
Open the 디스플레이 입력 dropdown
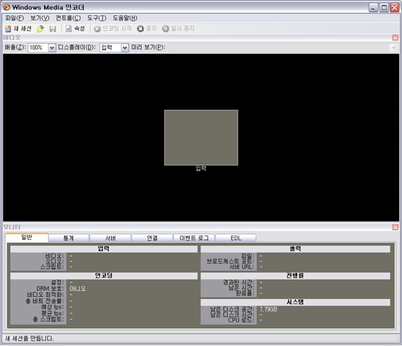124,48
